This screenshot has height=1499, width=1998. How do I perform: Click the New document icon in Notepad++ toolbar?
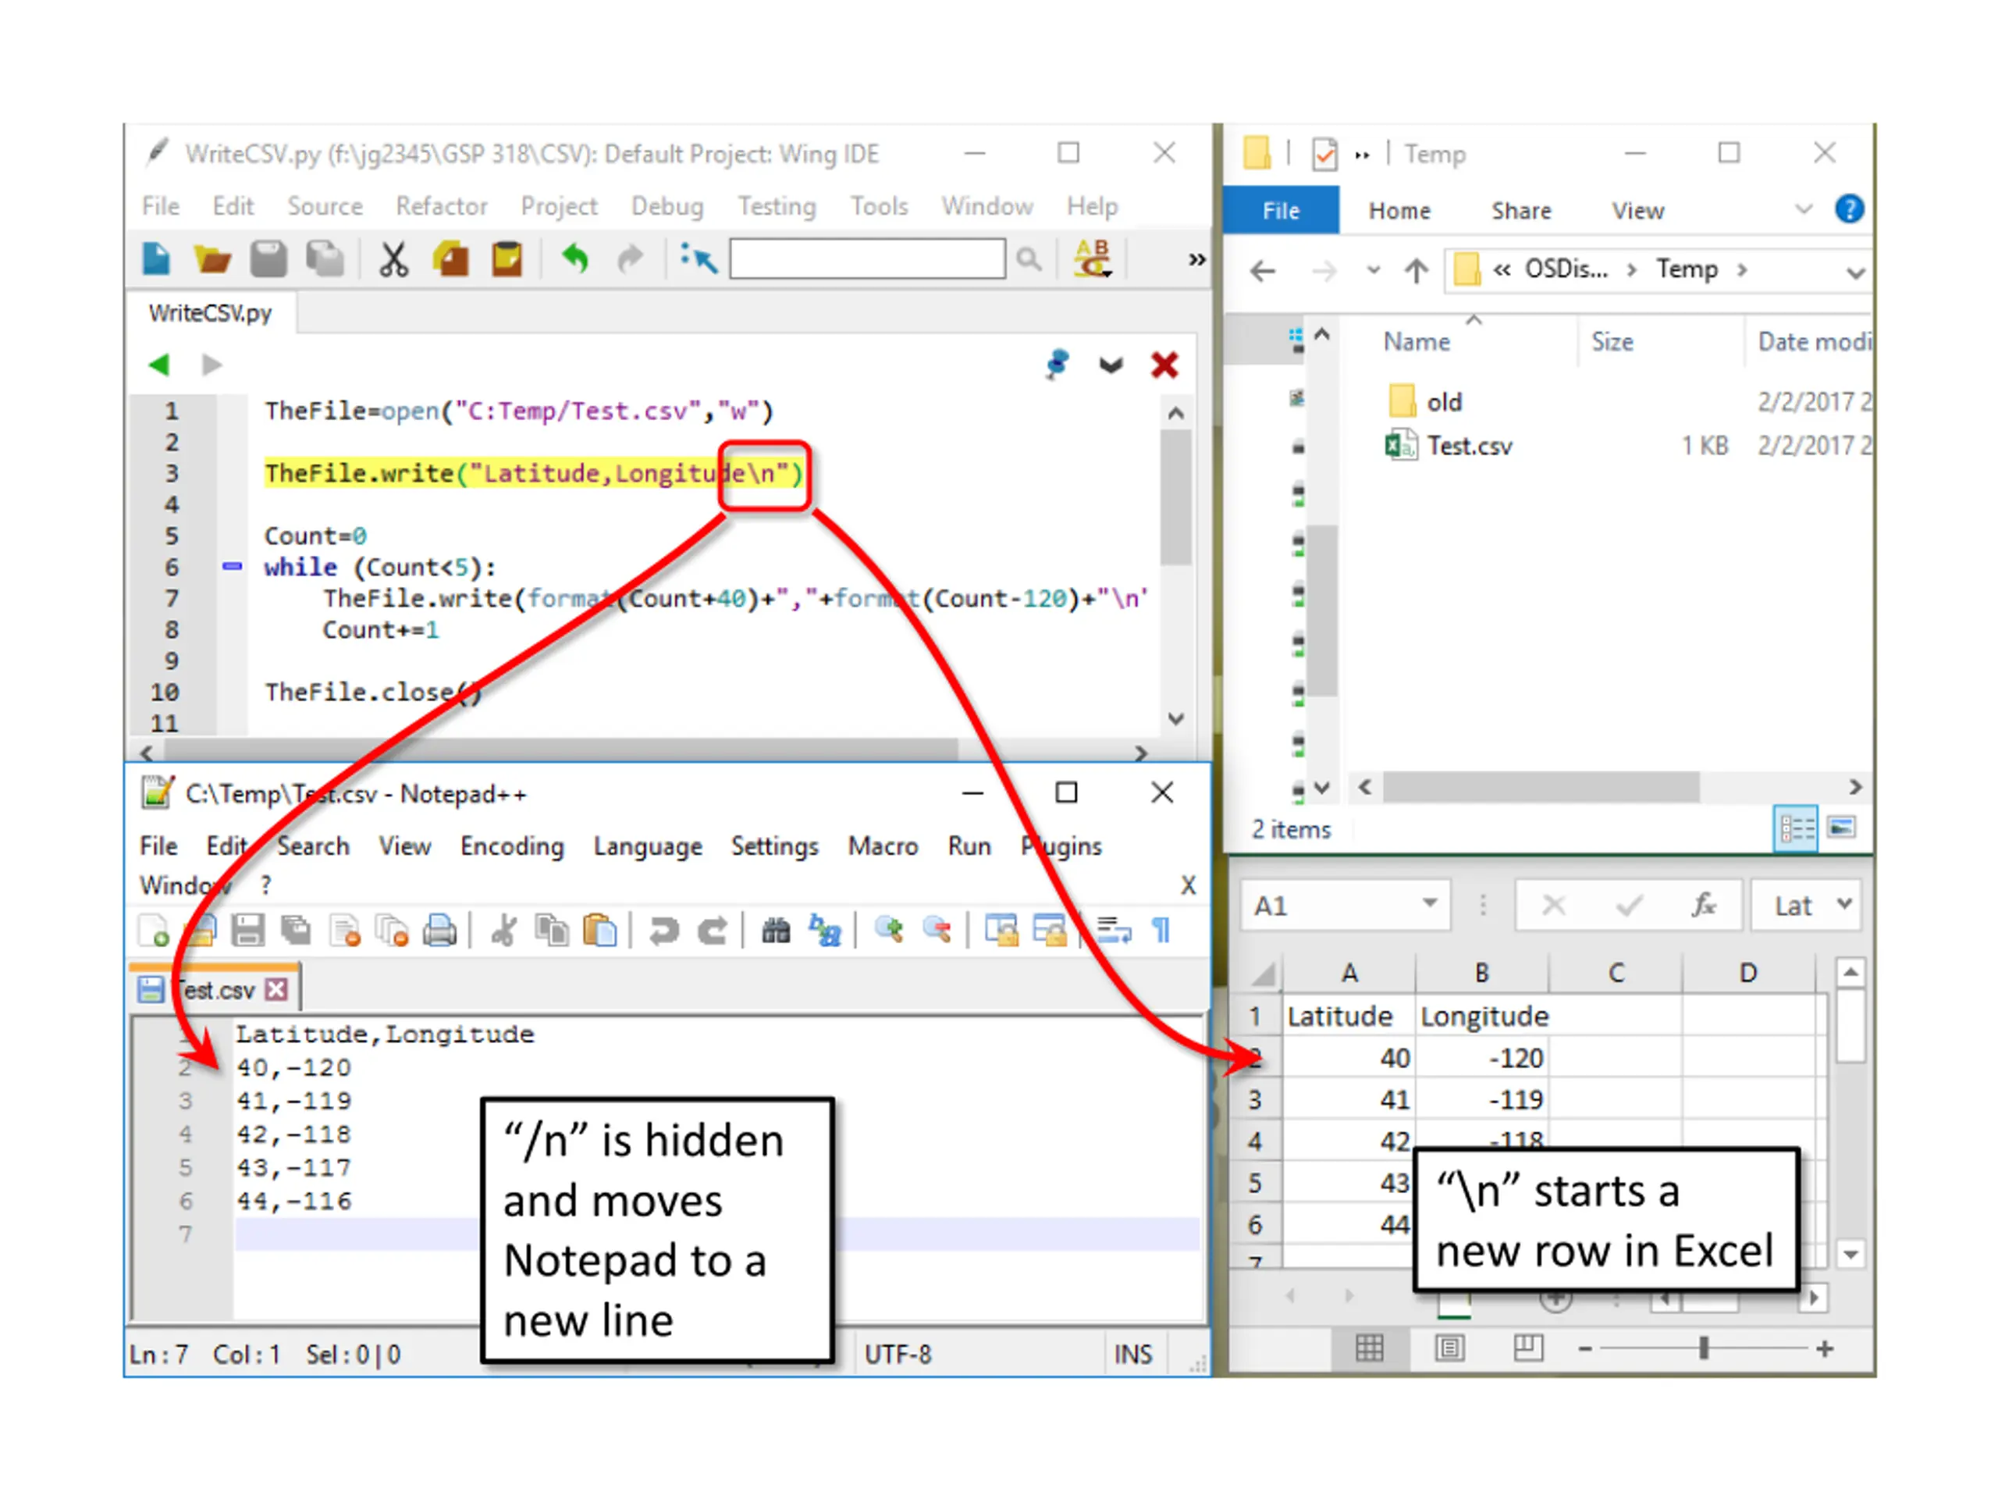click(153, 931)
